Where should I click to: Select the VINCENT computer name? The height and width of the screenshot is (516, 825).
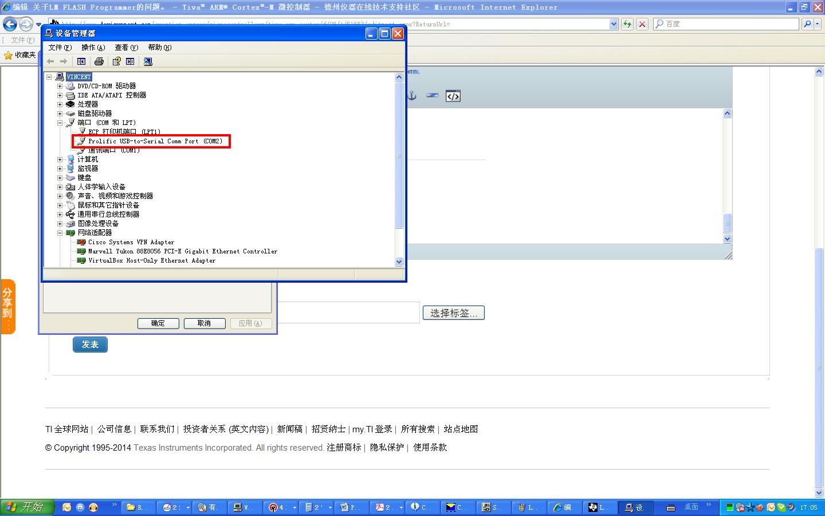coord(78,77)
